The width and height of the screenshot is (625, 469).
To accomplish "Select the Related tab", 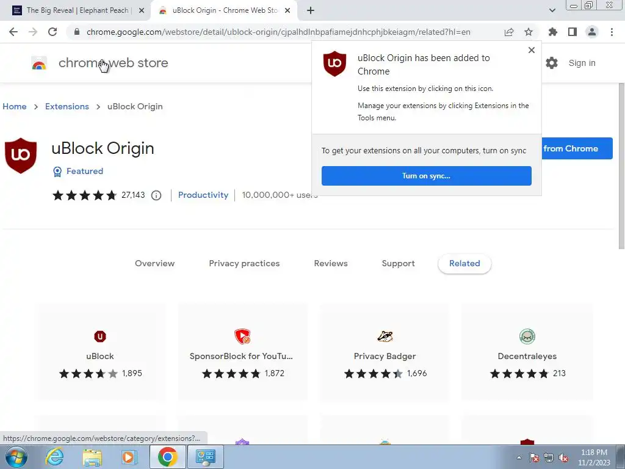I will (464, 263).
